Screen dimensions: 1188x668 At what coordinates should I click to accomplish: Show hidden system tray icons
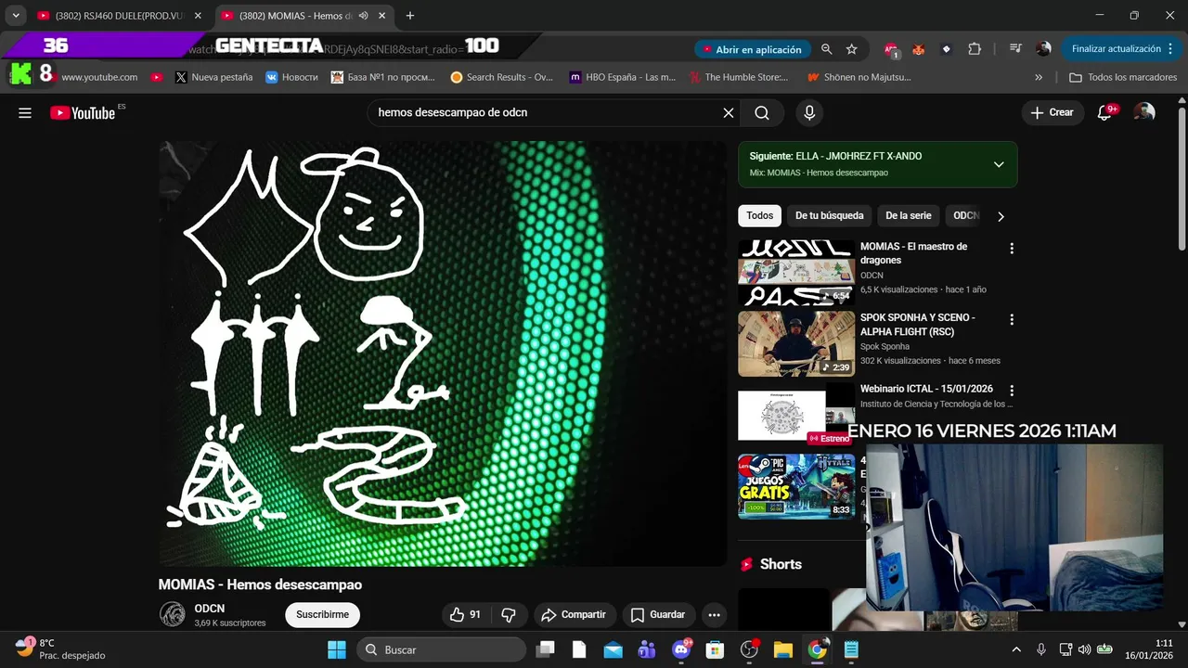click(1016, 649)
